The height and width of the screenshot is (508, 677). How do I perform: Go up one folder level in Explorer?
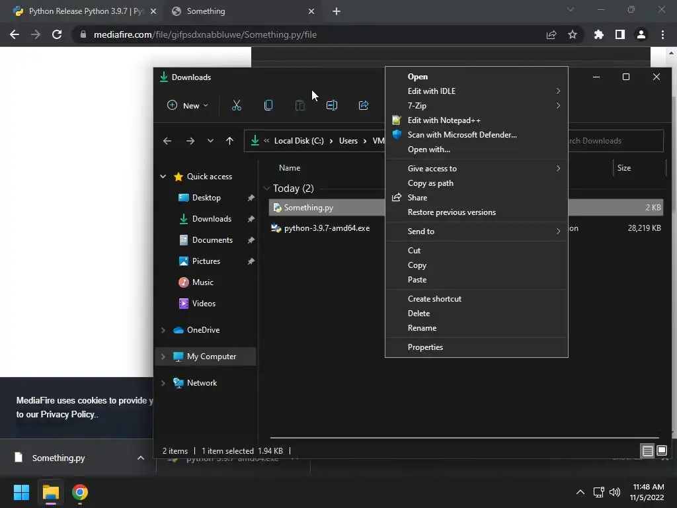click(229, 141)
